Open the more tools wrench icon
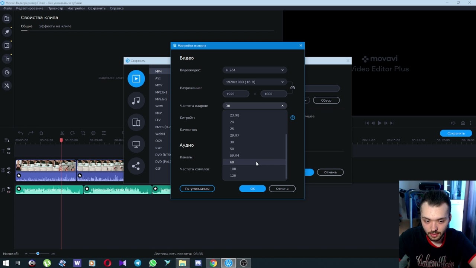 [7, 86]
